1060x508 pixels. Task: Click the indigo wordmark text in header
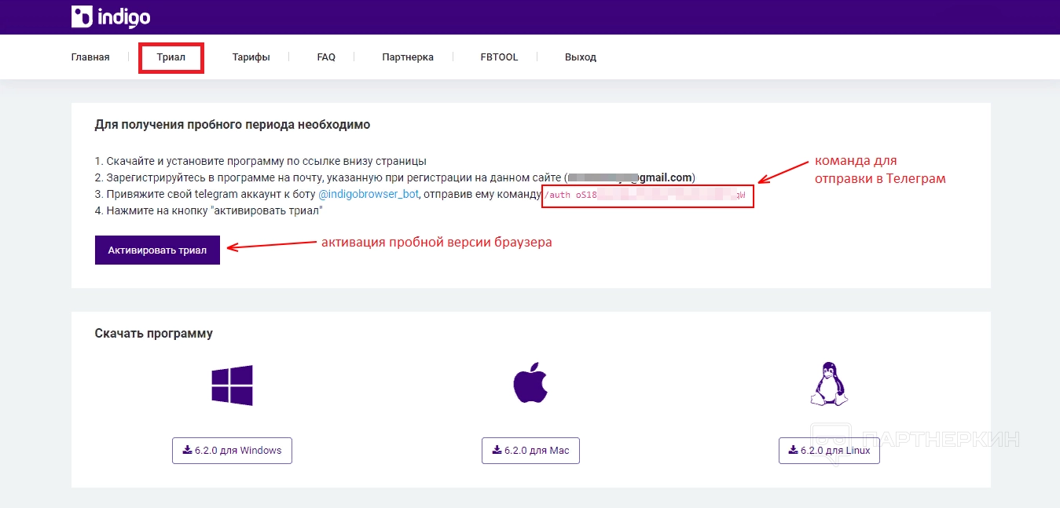[124, 16]
